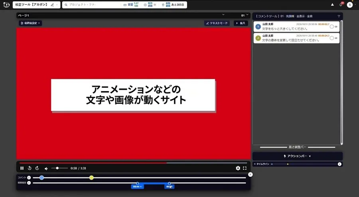Enter fullscreen with the expand icon
The height and width of the screenshot is (197, 359).
coord(245,168)
